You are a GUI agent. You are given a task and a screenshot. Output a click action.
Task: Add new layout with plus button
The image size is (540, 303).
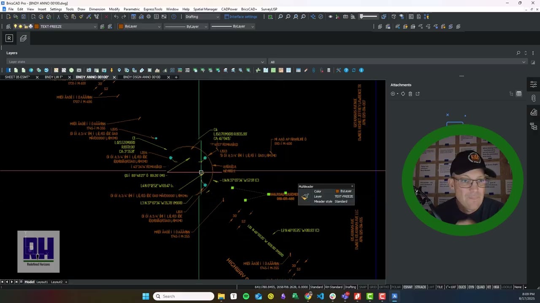66,282
